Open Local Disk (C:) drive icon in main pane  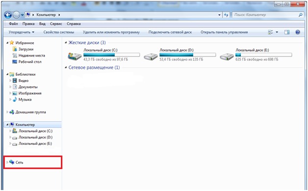(75, 56)
